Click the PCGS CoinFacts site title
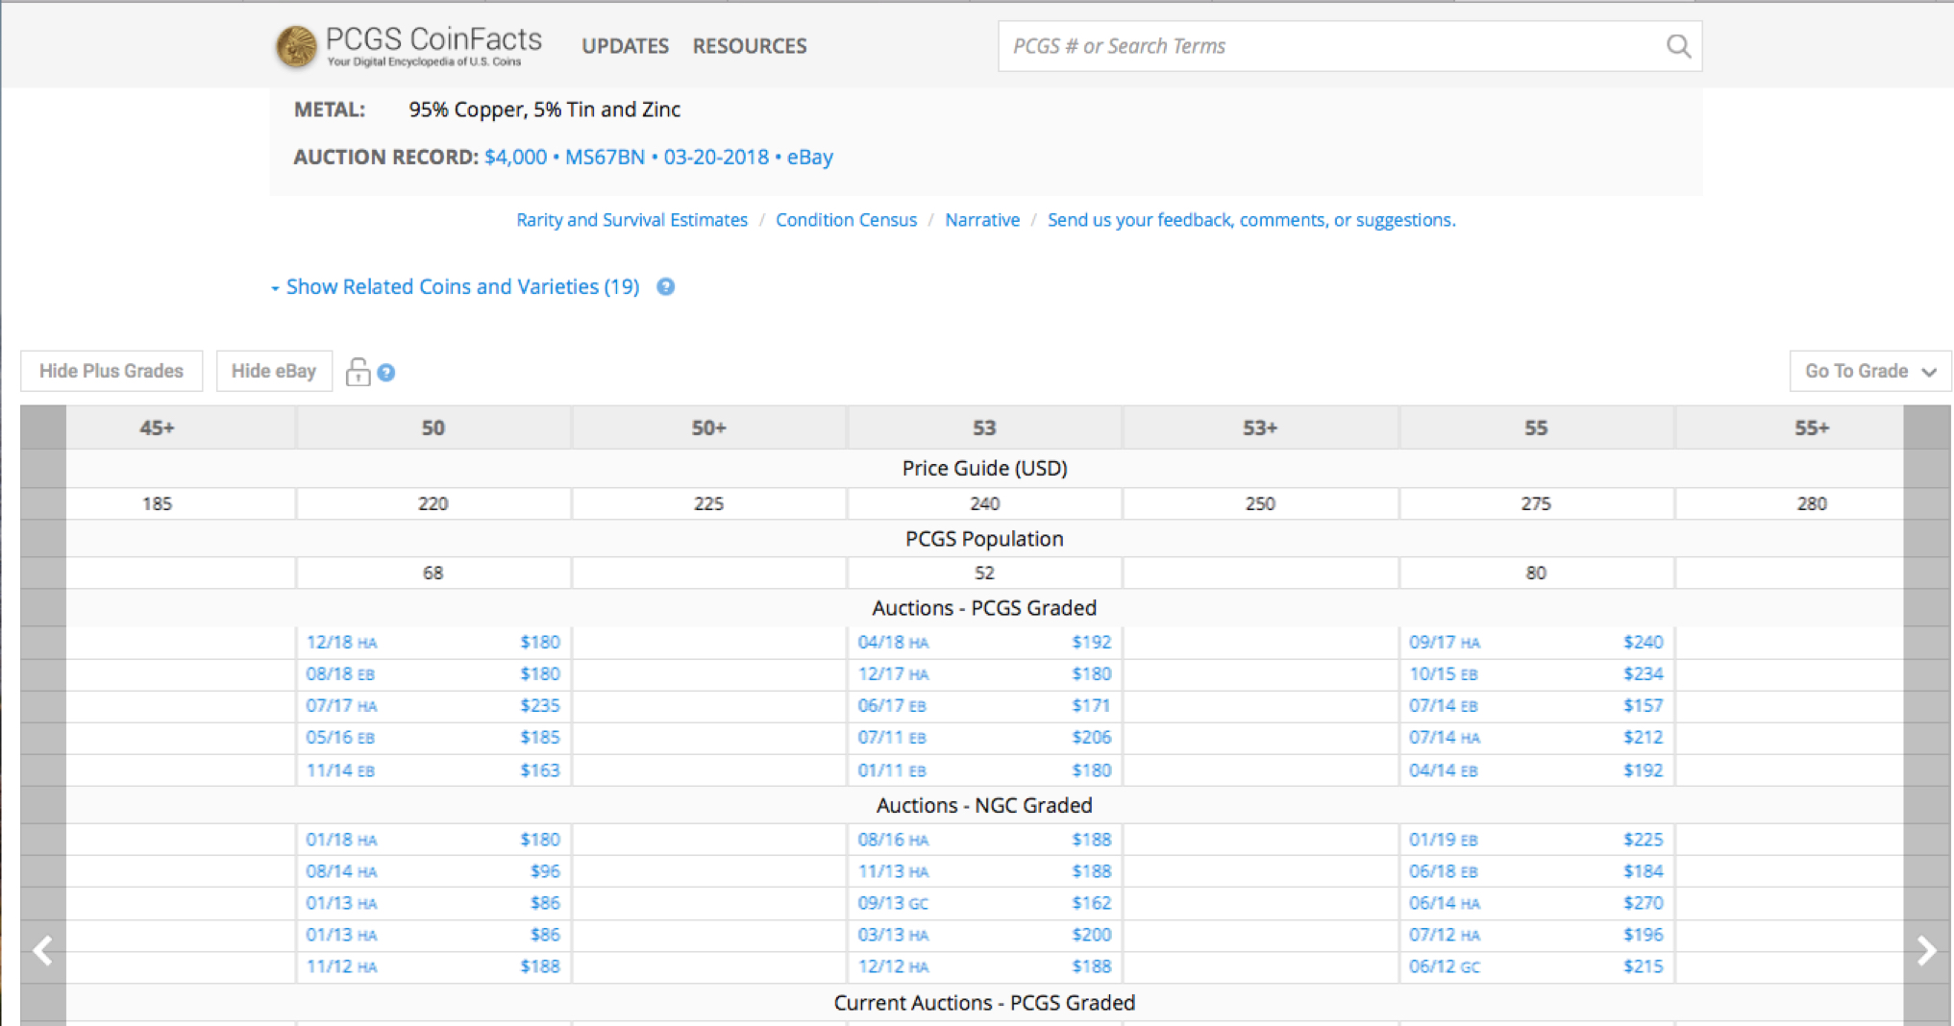The width and height of the screenshot is (1954, 1026). point(433,40)
